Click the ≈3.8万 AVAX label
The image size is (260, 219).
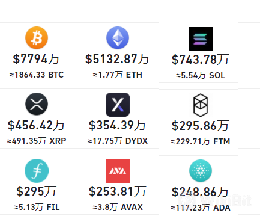(x=118, y=207)
